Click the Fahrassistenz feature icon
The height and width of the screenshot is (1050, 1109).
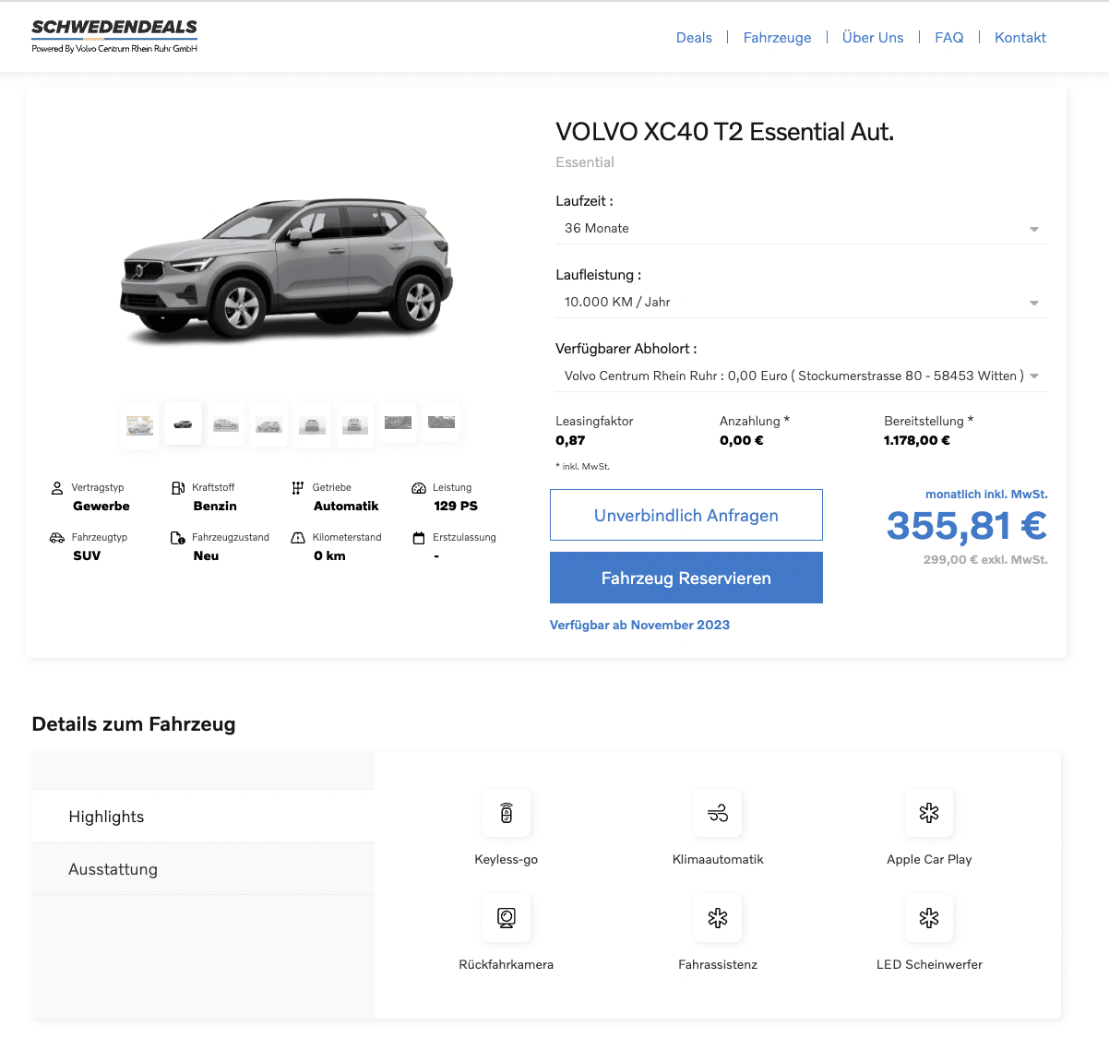click(x=718, y=918)
